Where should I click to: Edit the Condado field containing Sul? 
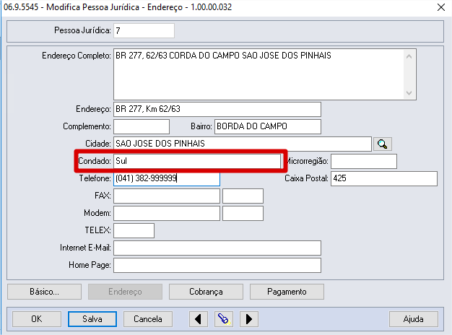tap(197, 161)
